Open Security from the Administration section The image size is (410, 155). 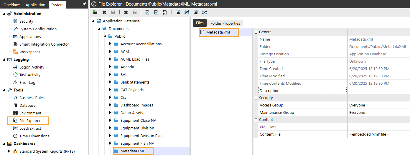(26, 21)
